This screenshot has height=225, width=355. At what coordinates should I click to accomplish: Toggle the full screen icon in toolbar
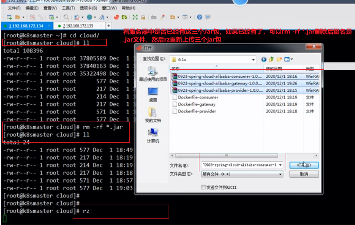[135, 17]
